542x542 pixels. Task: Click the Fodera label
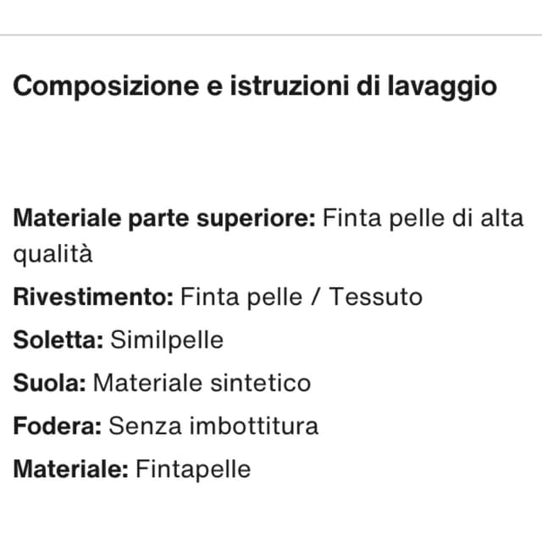pyautogui.click(x=58, y=426)
